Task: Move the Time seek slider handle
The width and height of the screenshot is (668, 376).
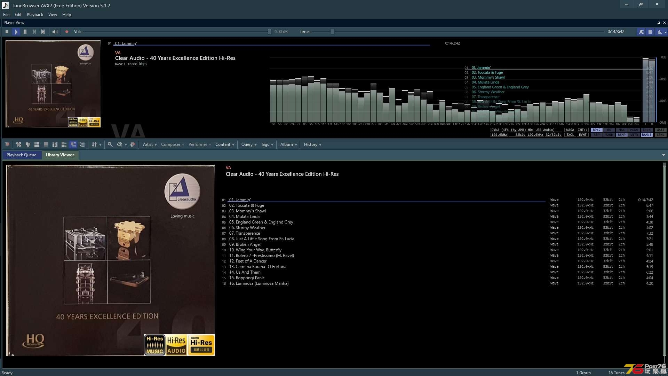Action: pyautogui.click(x=332, y=32)
